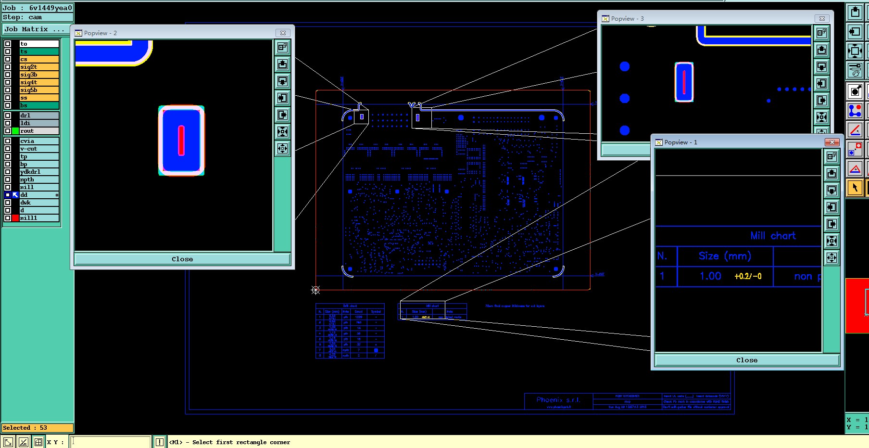Activate the arrow pointer selection tool
869x448 pixels.
[x=855, y=188]
